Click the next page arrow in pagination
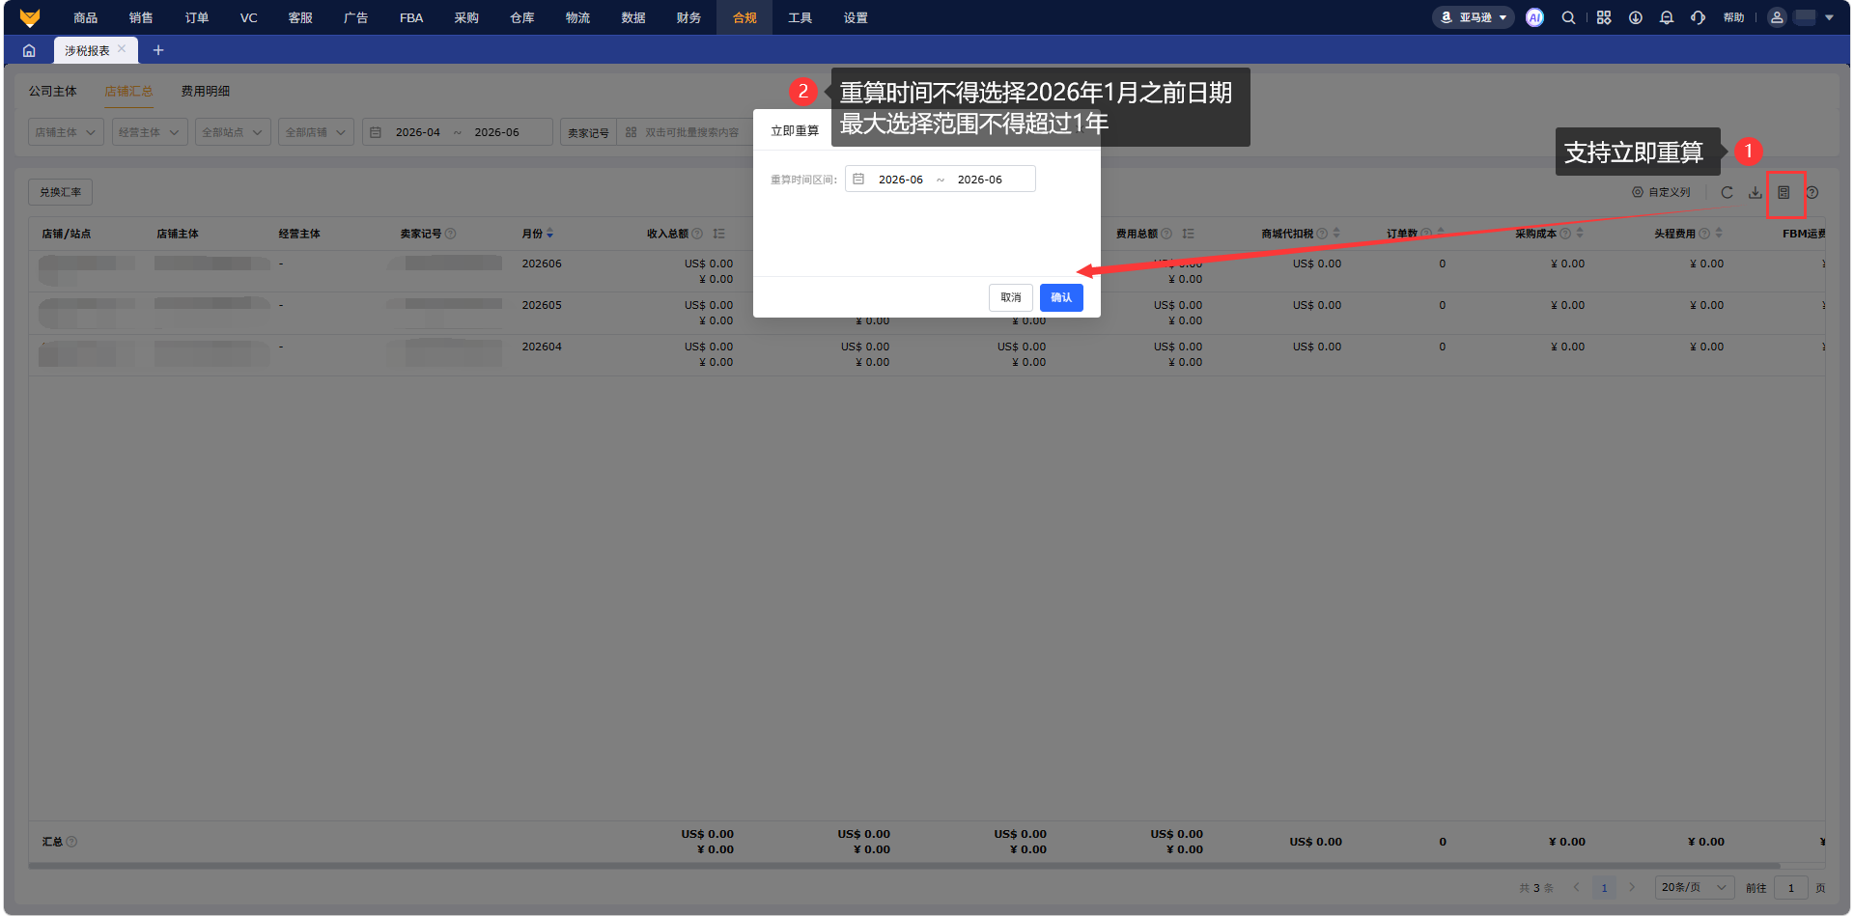 1633,887
